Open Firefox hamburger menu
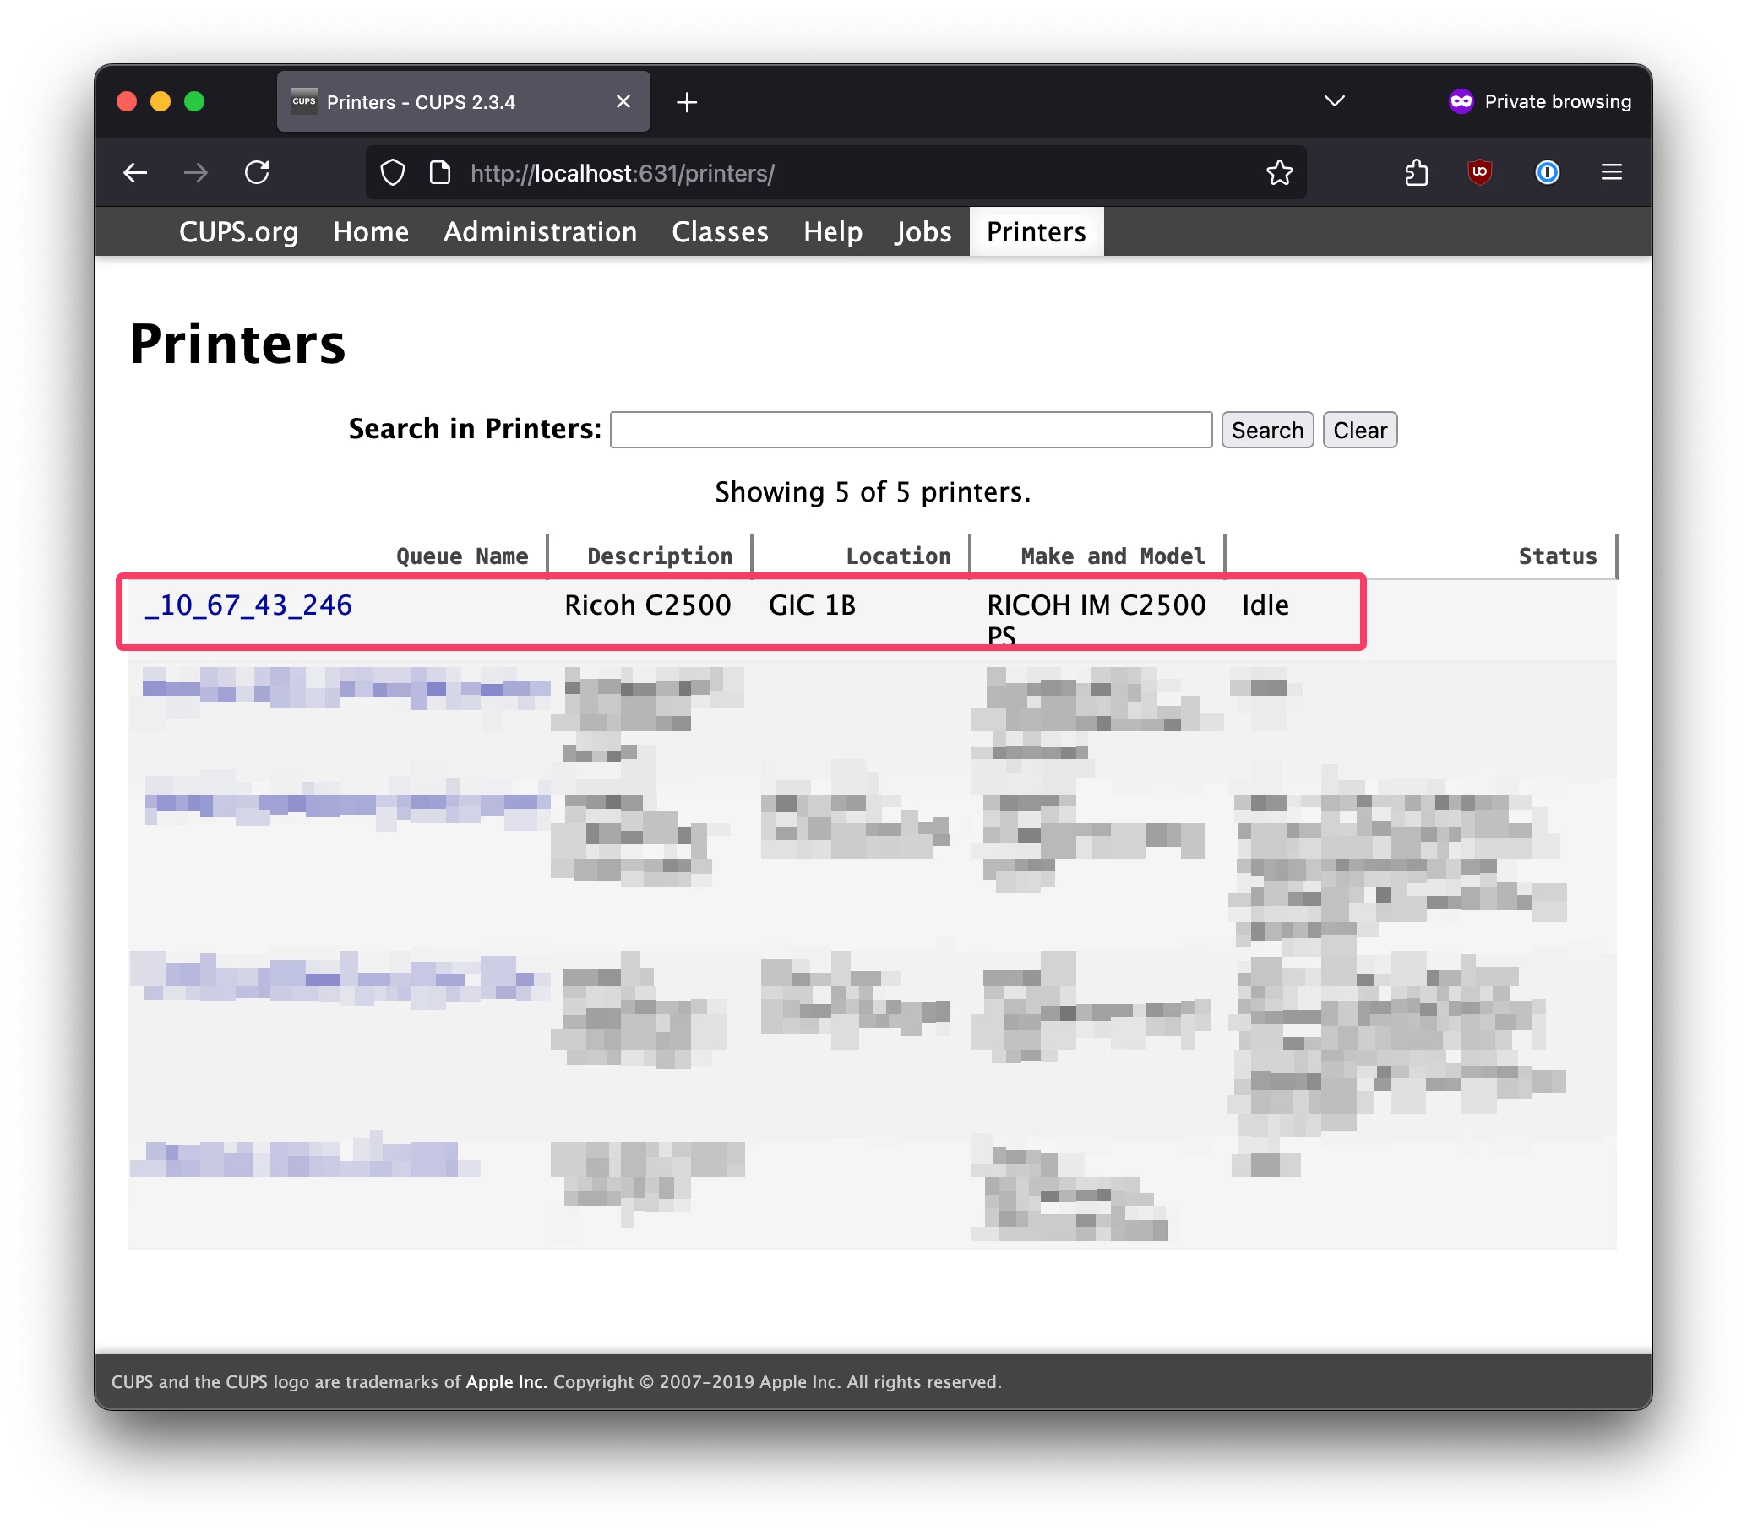1747x1535 pixels. [1611, 172]
